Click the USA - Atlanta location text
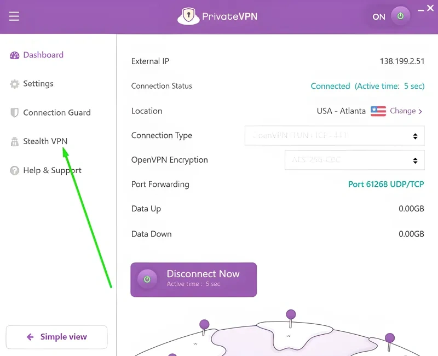 click(x=341, y=111)
